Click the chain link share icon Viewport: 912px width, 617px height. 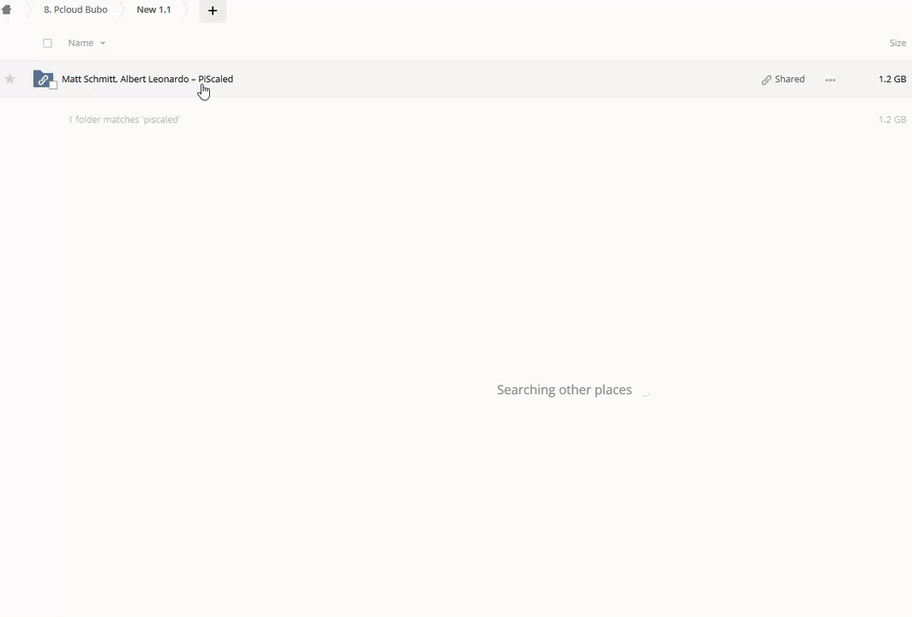(x=766, y=80)
